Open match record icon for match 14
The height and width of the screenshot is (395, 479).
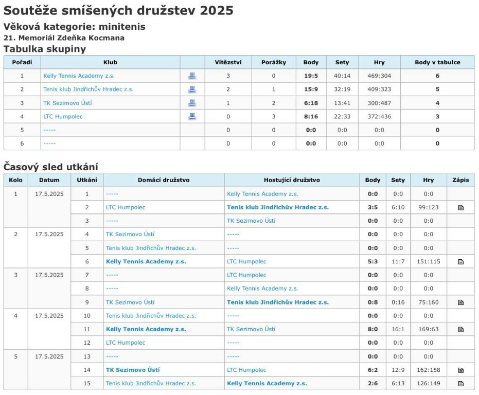click(x=460, y=370)
